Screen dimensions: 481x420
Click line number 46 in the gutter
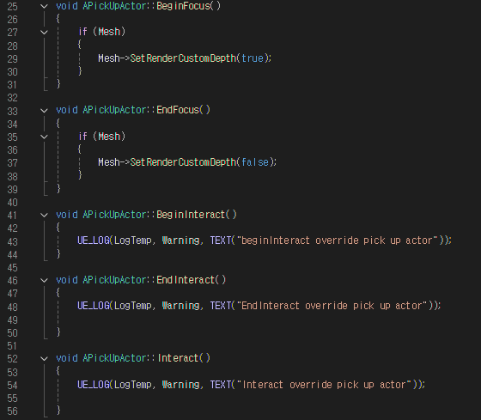(x=12, y=280)
